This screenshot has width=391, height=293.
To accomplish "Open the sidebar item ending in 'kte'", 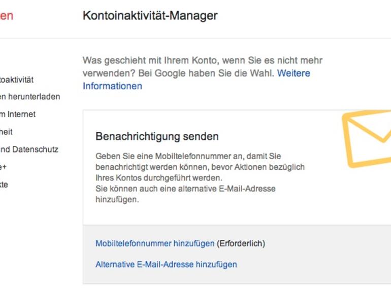I will [4, 185].
